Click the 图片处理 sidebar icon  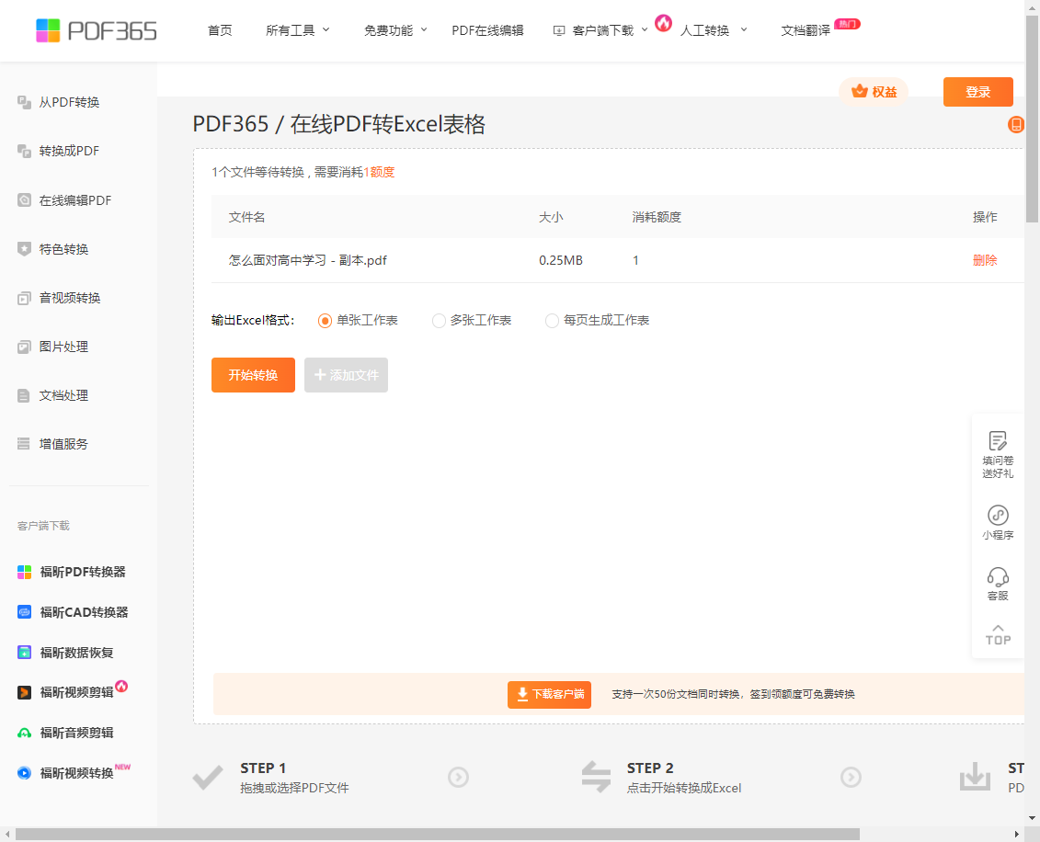click(25, 347)
